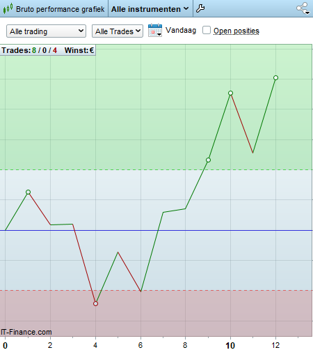Screen dimensions: 313x350
Task: Click the Vandaag date label
Action: coord(181,30)
